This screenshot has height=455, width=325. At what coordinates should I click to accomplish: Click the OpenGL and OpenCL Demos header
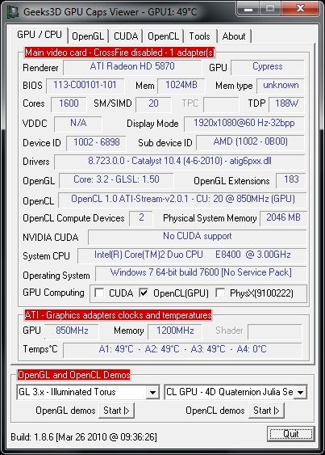(x=74, y=375)
